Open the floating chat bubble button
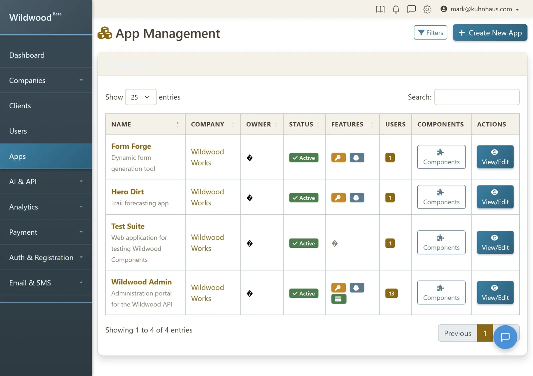533x376 pixels. 505,337
